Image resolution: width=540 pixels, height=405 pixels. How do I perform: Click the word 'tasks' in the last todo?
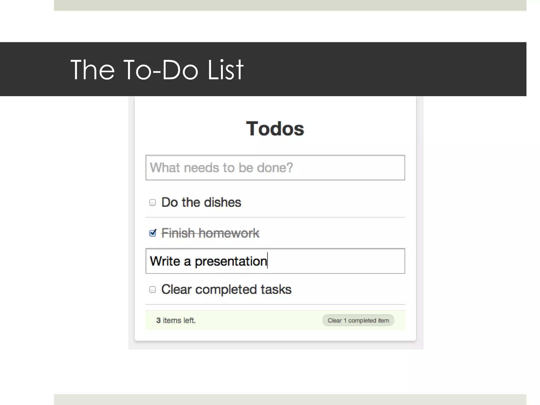coord(276,290)
